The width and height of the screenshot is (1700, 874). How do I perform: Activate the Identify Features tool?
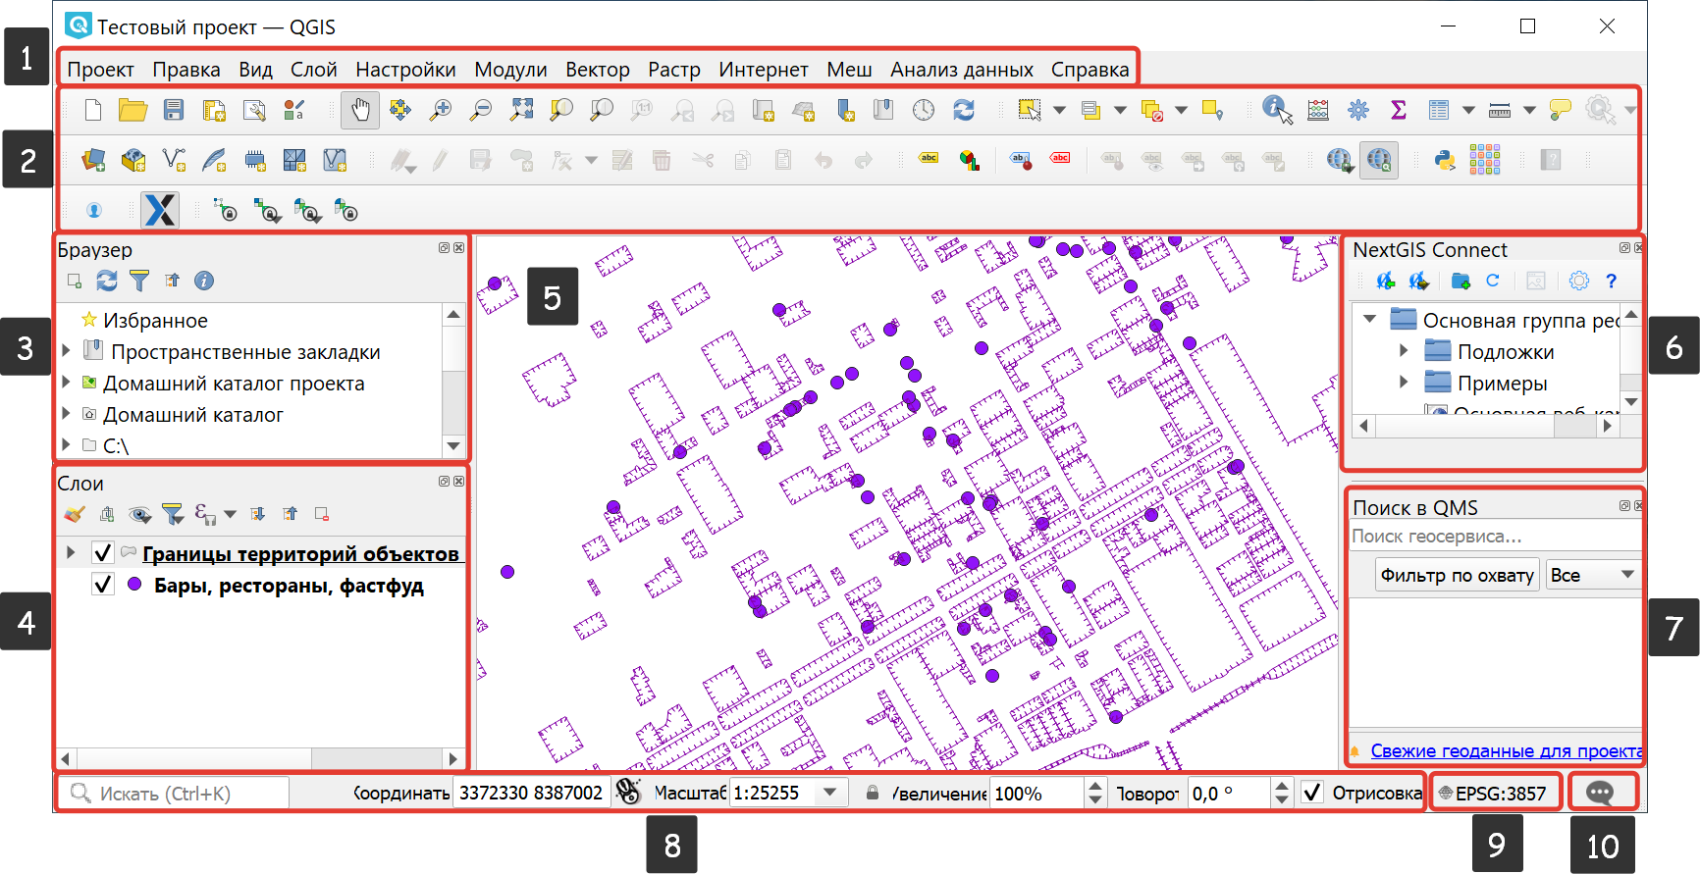(x=1277, y=110)
